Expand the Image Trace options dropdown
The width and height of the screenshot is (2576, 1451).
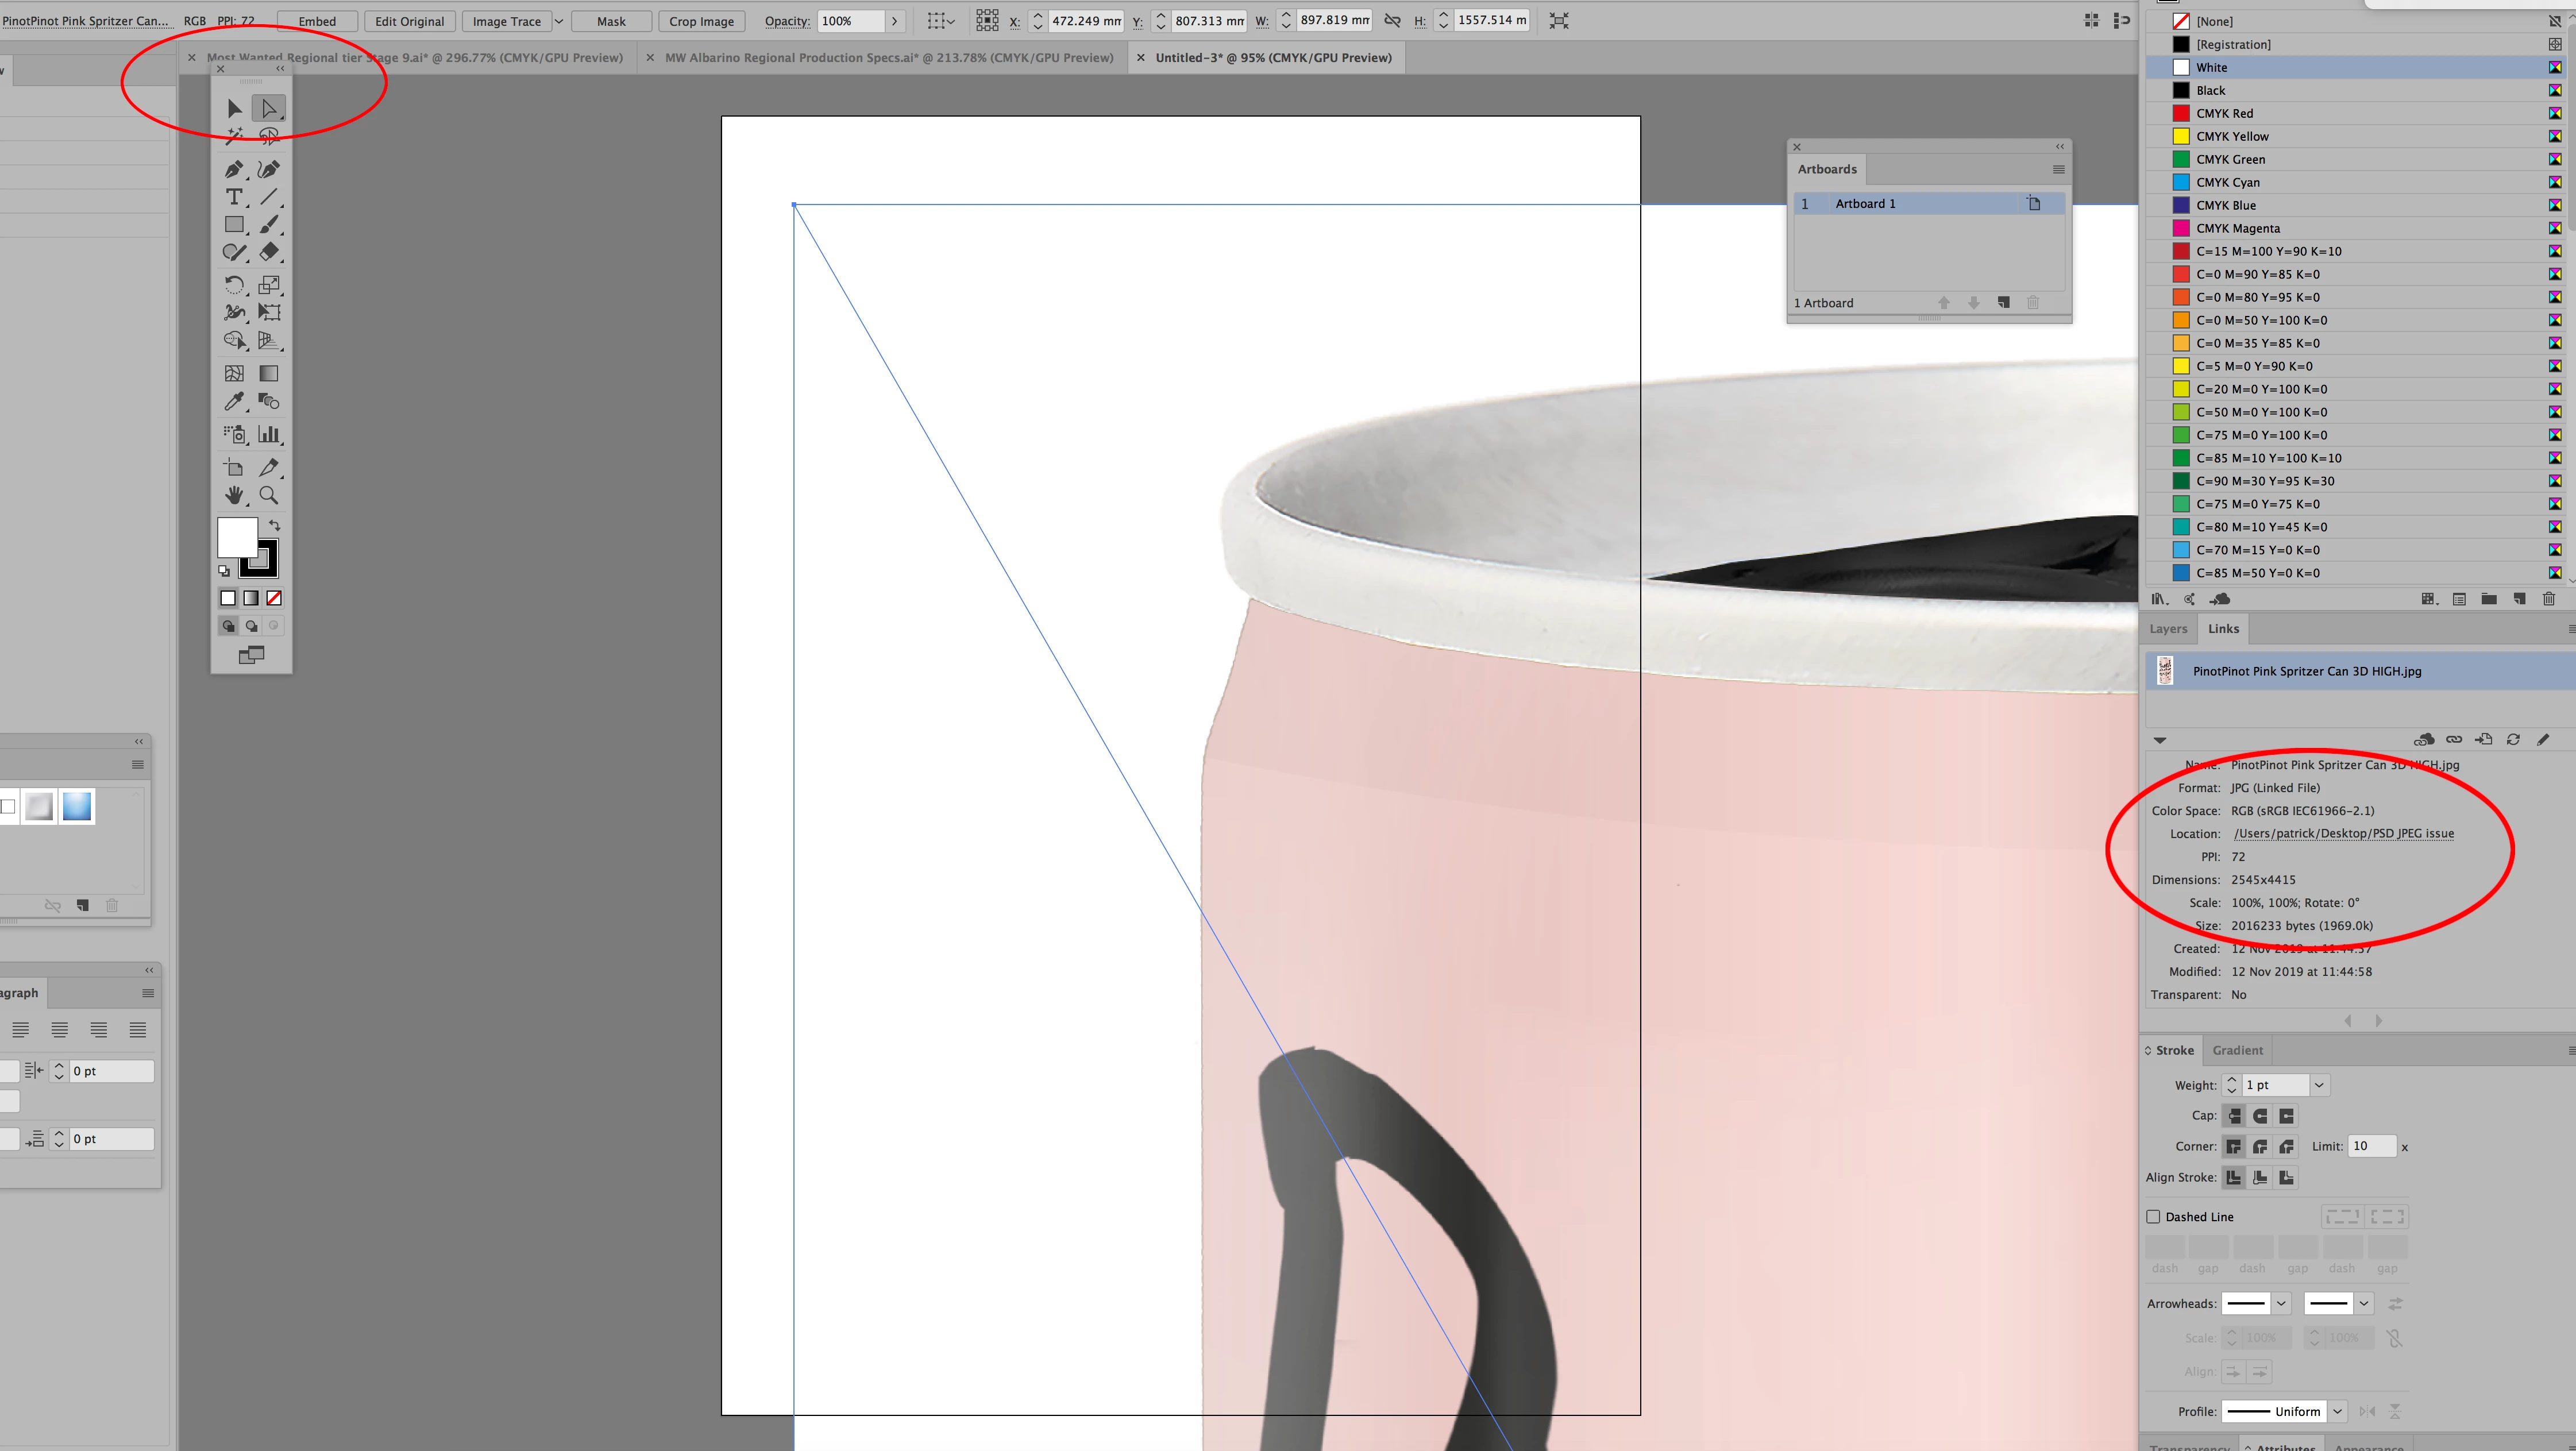559,21
